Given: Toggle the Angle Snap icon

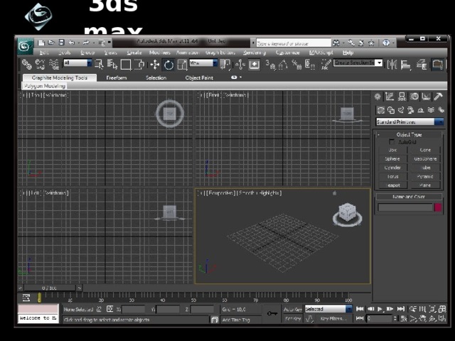Looking at the screenshot, I should pyautogui.click(x=283, y=65).
